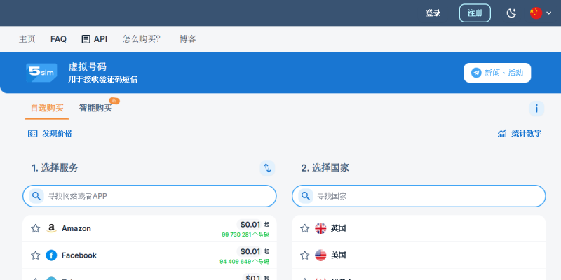This screenshot has height=280, width=561.
Task: Toggle dark mode moon icon
Action: point(512,13)
